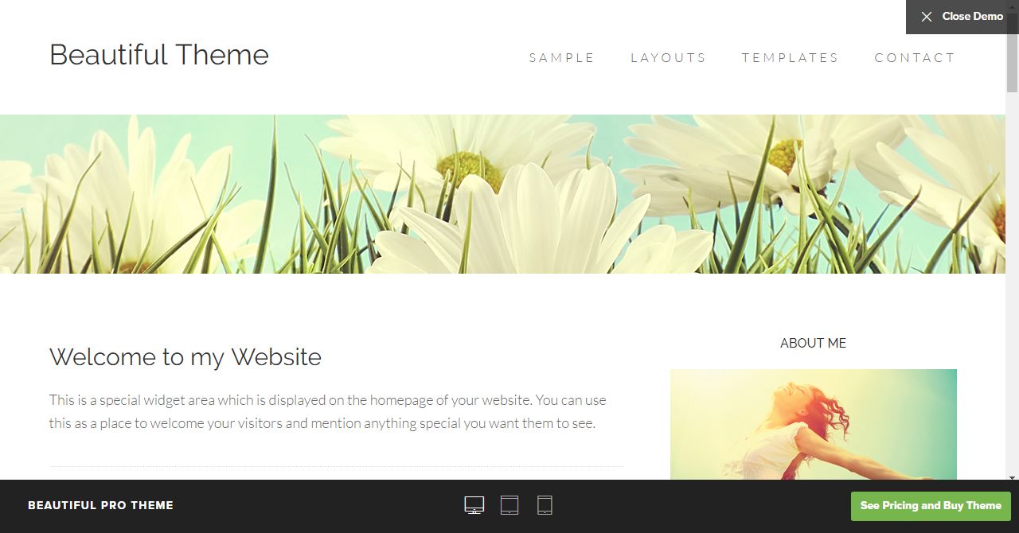Switch to the mobile portrait preview icon
The image size is (1019, 533).
545,505
